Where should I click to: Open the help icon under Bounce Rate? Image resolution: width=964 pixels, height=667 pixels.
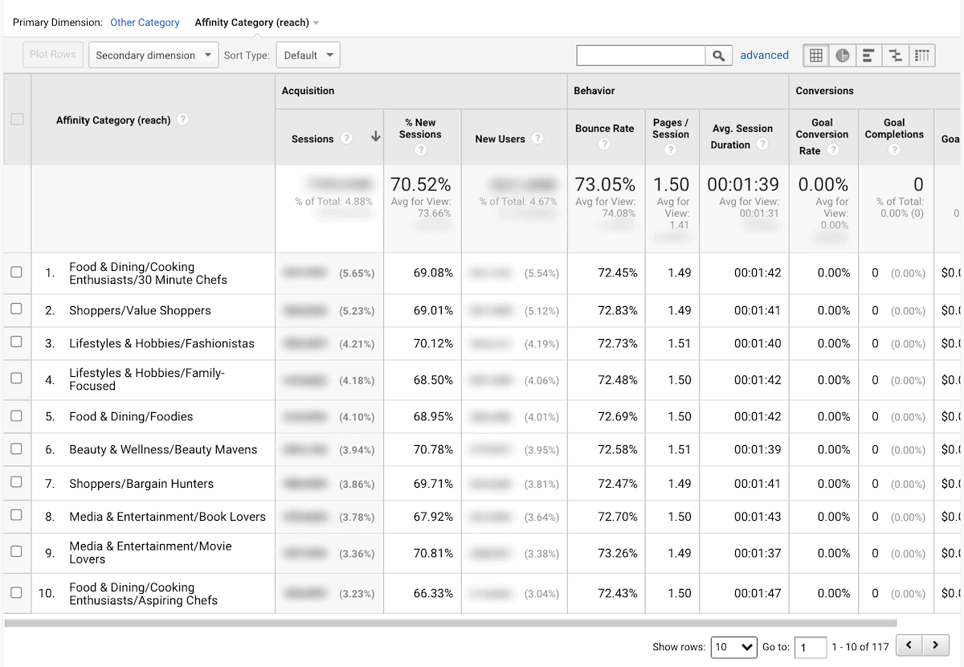(x=604, y=145)
